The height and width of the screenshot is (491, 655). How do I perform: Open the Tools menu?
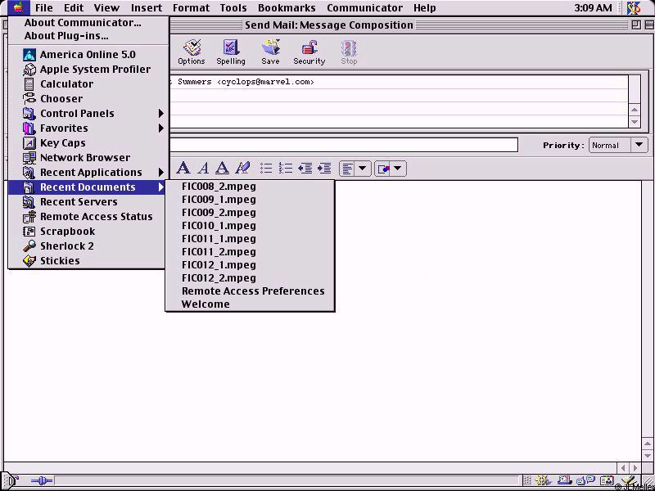pyautogui.click(x=233, y=7)
